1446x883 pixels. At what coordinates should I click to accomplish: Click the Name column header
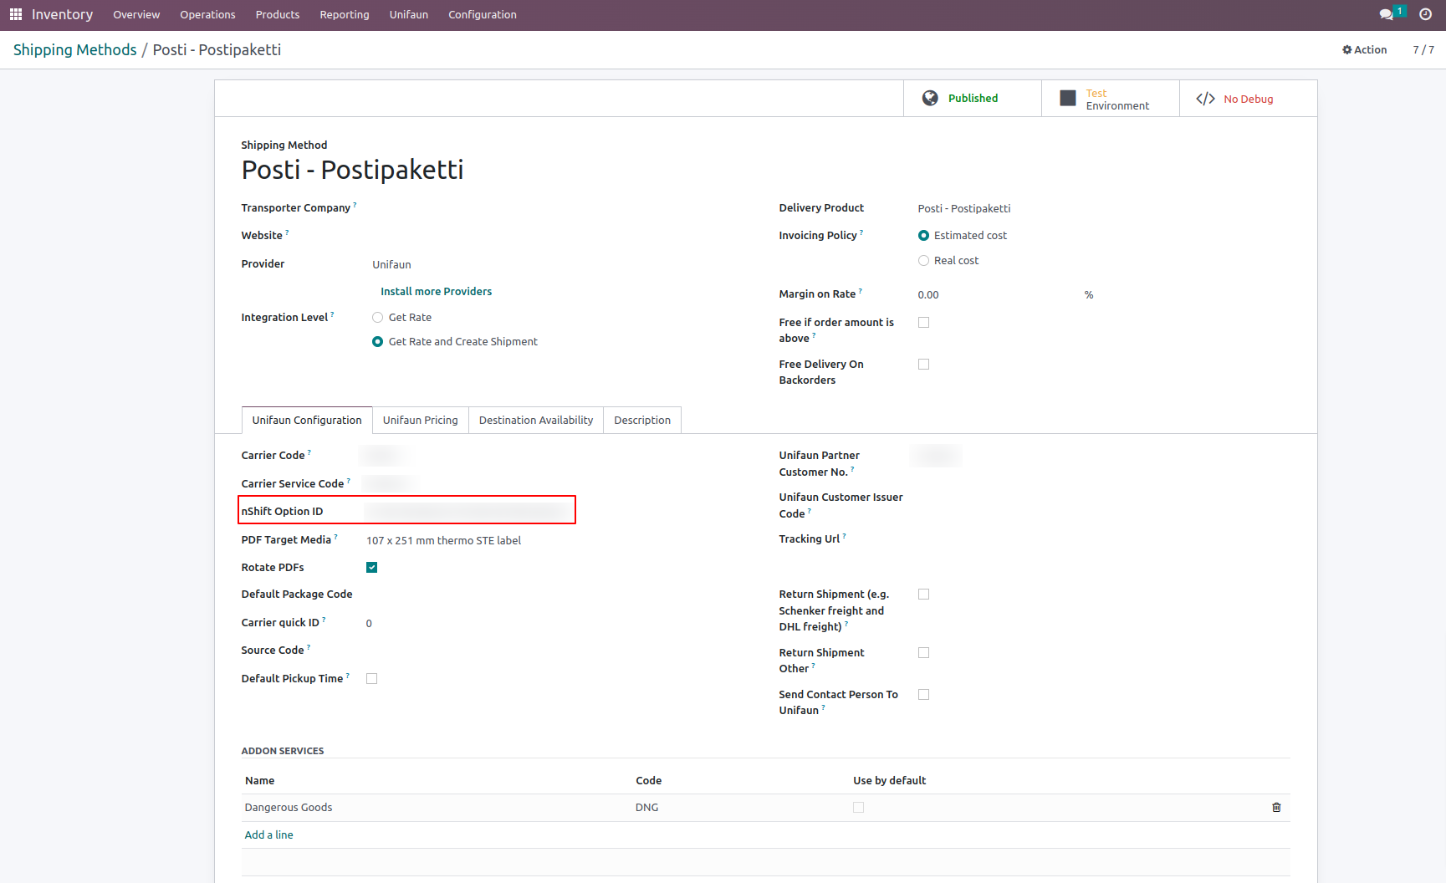(x=260, y=781)
